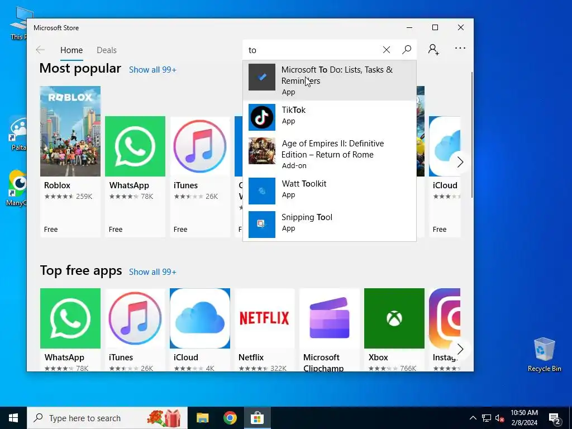572x429 pixels.
Task: Click Microsoft Store taskbar icon
Action: click(x=257, y=418)
